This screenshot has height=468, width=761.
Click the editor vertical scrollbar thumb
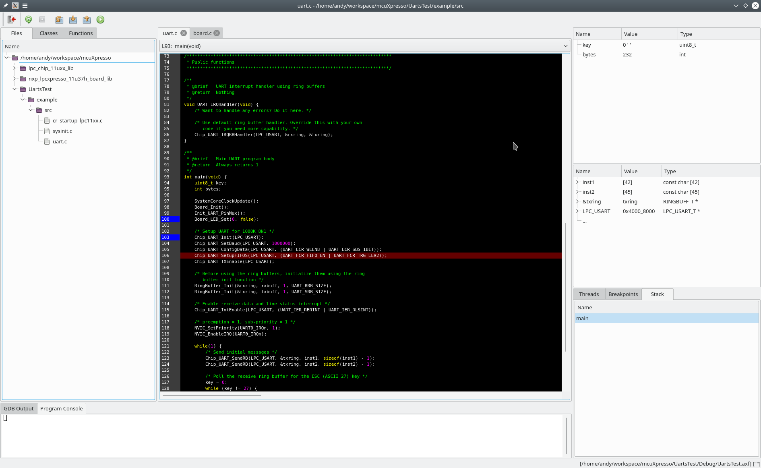tap(566, 287)
